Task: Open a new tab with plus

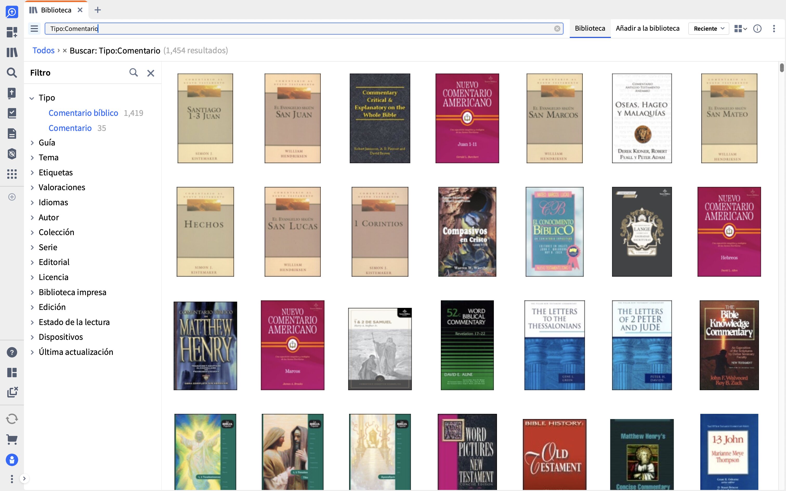Action: (97, 10)
